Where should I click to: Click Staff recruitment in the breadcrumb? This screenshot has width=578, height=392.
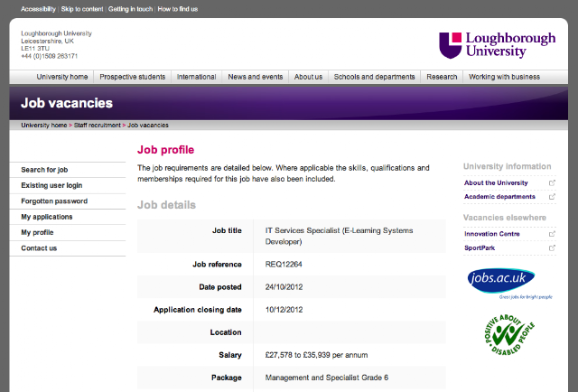[x=98, y=126]
